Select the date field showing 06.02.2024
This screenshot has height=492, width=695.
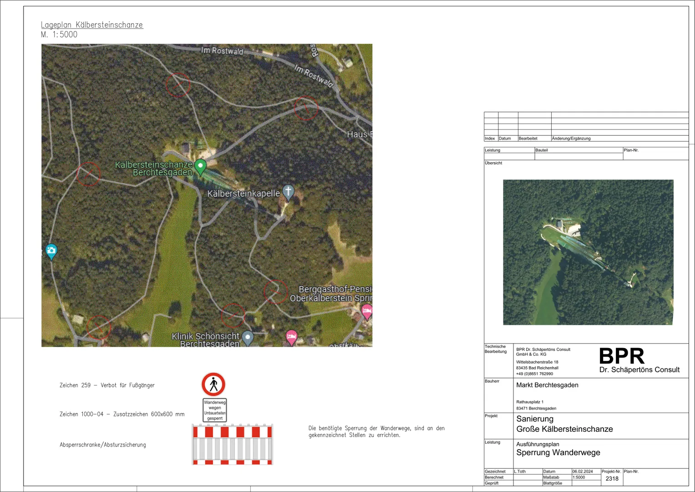click(x=583, y=471)
